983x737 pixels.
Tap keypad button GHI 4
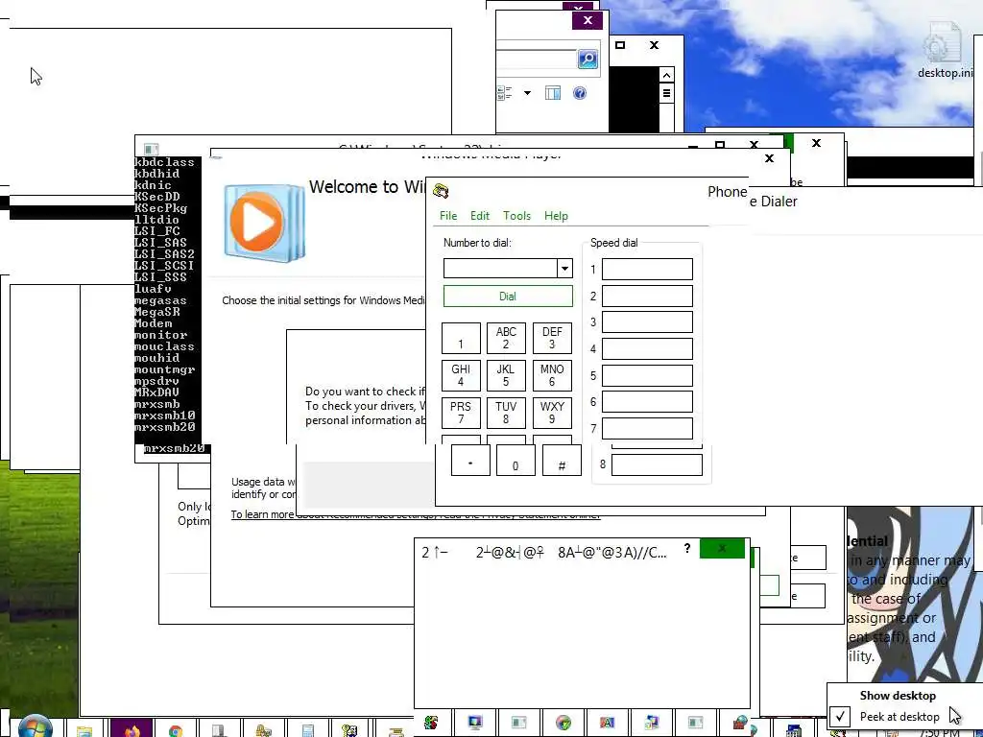click(x=461, y=375)
